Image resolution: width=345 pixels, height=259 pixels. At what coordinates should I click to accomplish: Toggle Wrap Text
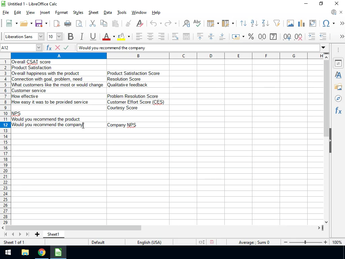175,36
